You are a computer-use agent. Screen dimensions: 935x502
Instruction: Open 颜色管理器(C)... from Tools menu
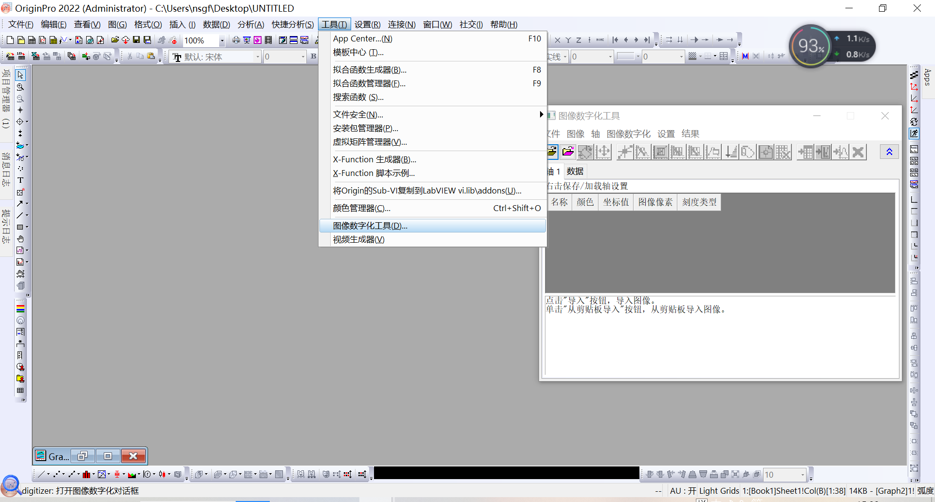432,208
